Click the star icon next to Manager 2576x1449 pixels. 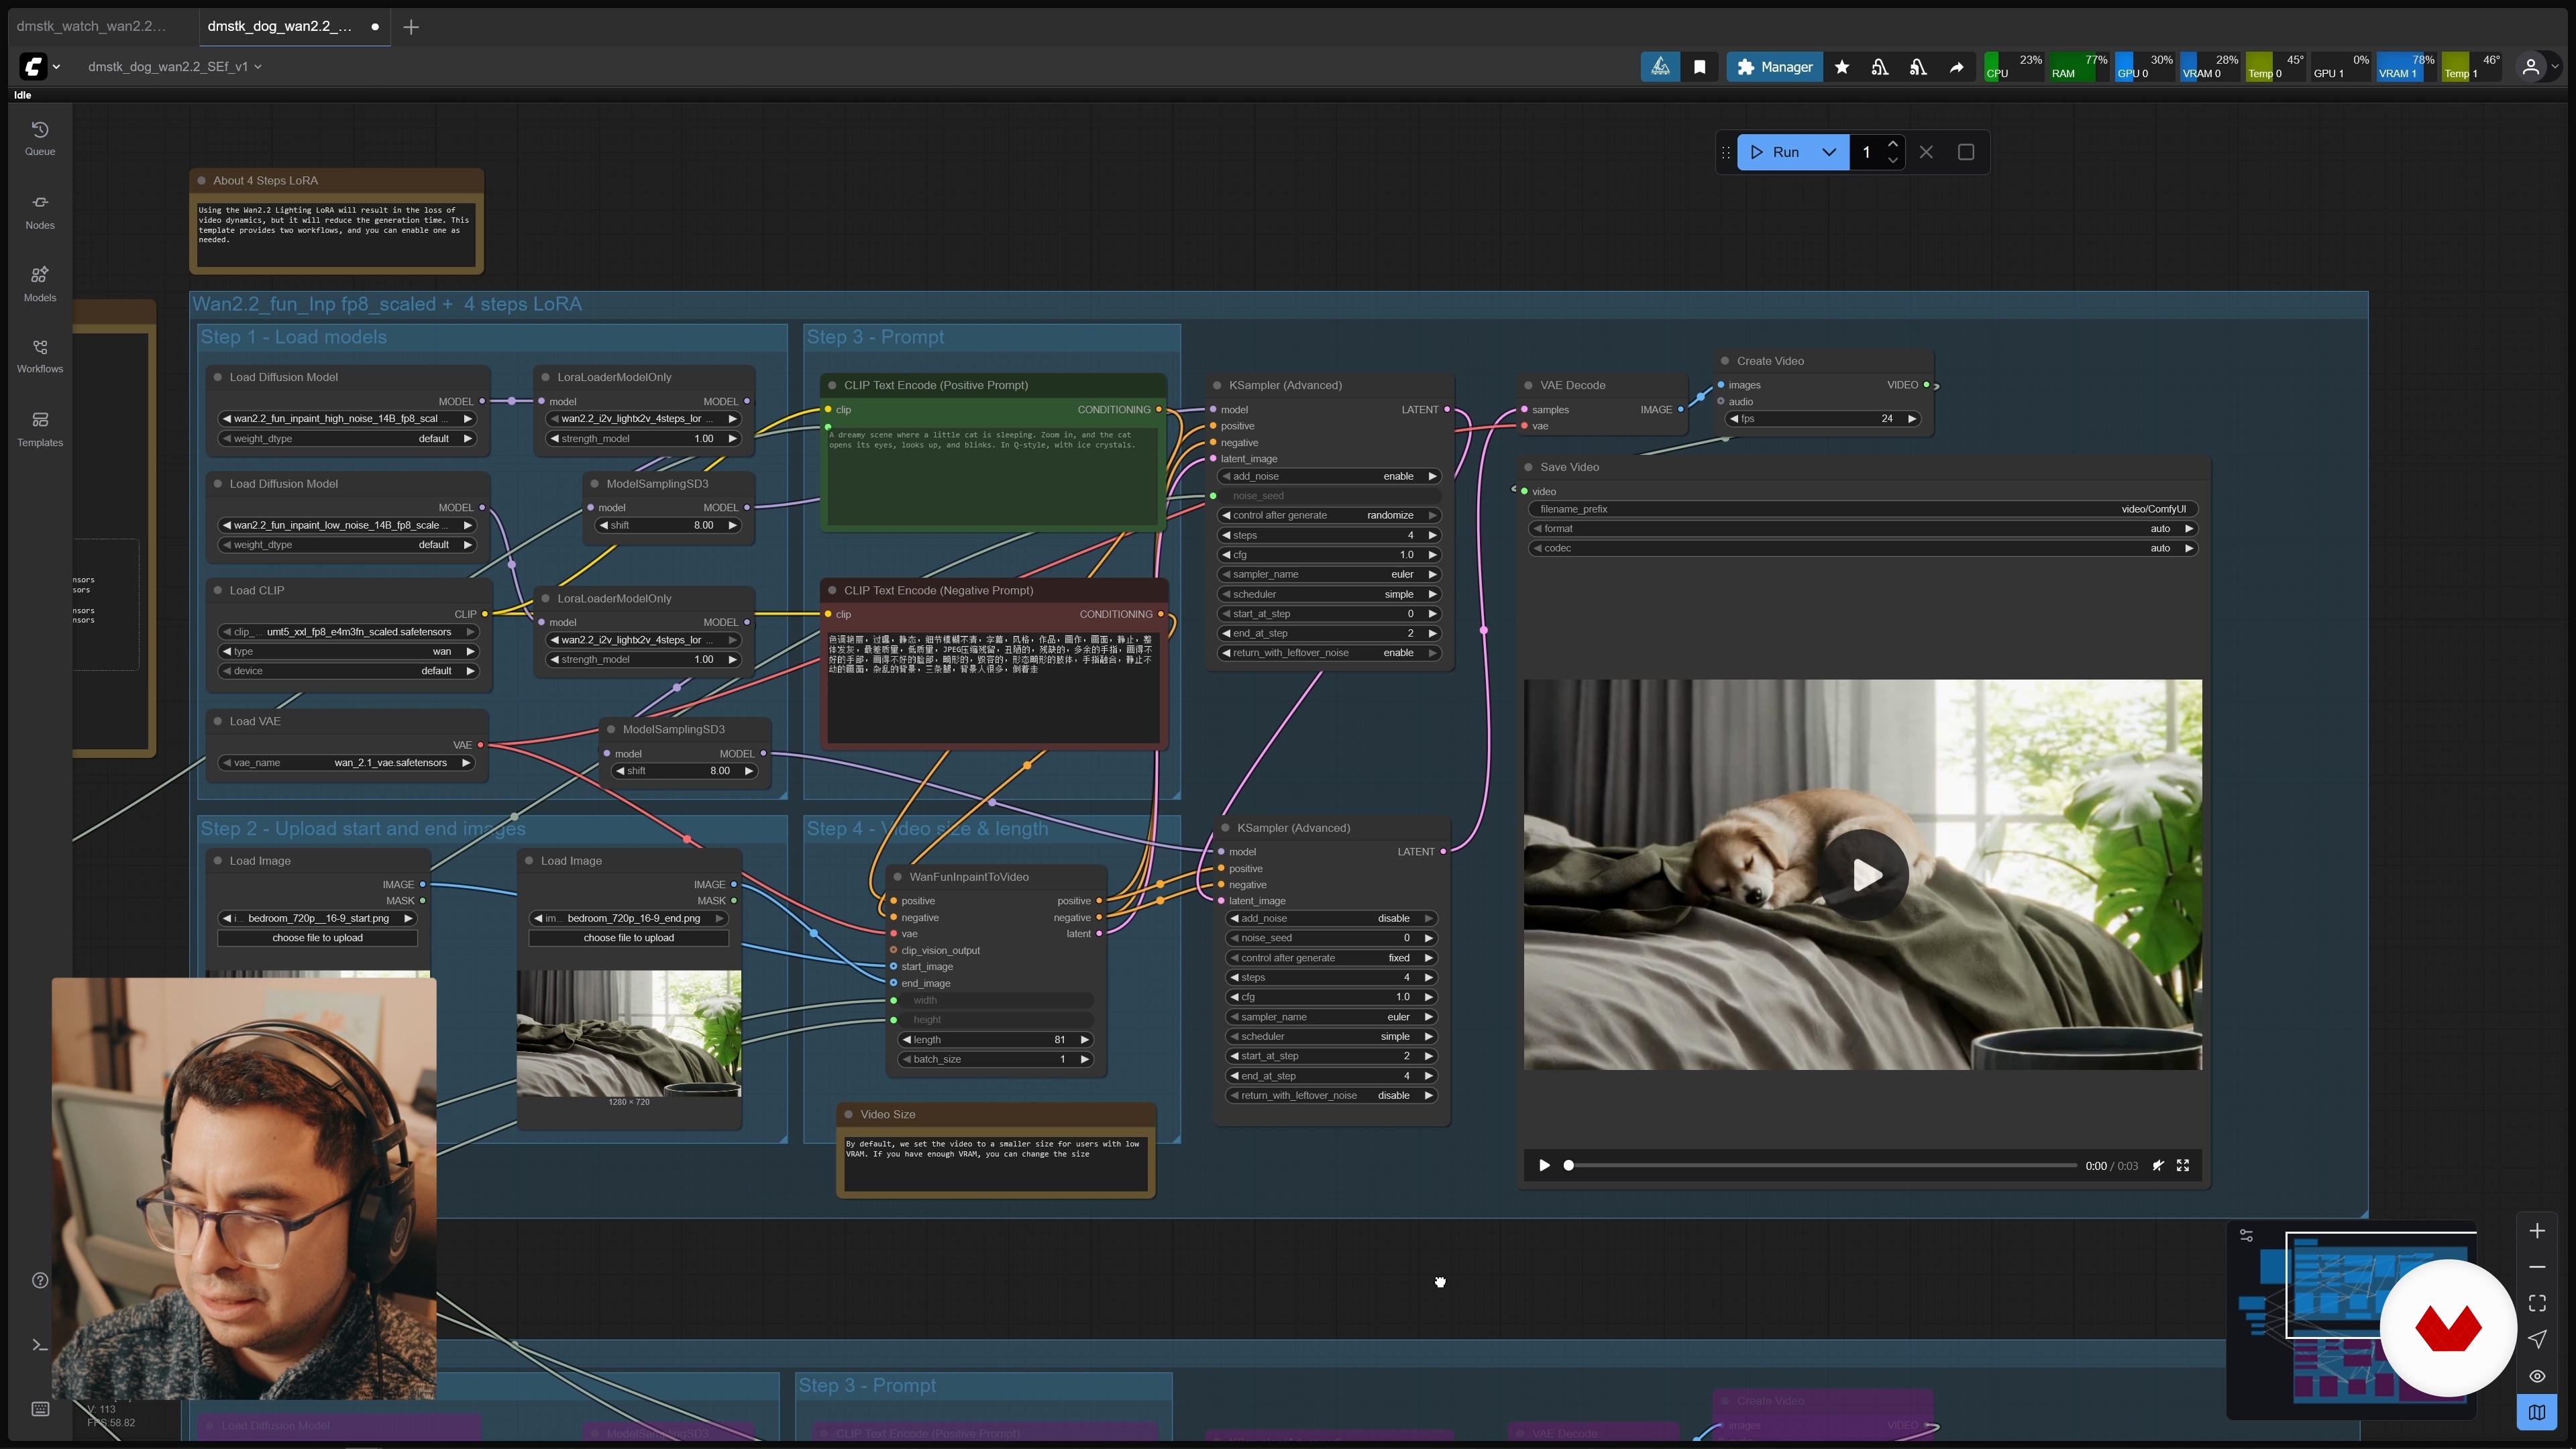point(1842,67)
